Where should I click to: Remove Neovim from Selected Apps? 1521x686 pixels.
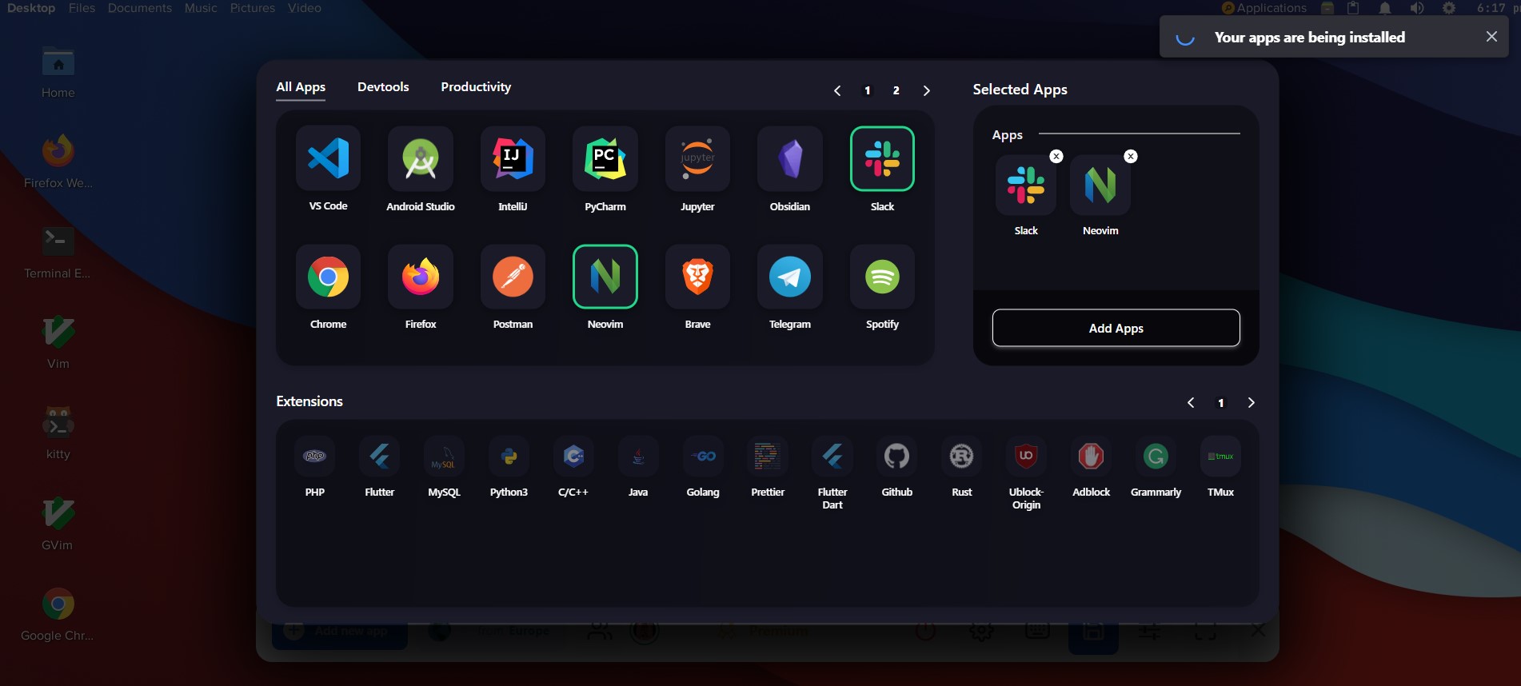1131,157
